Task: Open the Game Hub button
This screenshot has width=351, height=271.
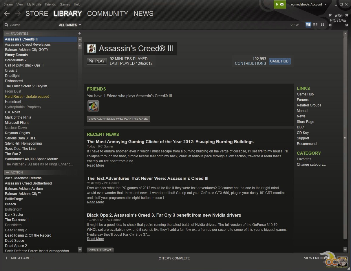Action: tap(279, 61)
